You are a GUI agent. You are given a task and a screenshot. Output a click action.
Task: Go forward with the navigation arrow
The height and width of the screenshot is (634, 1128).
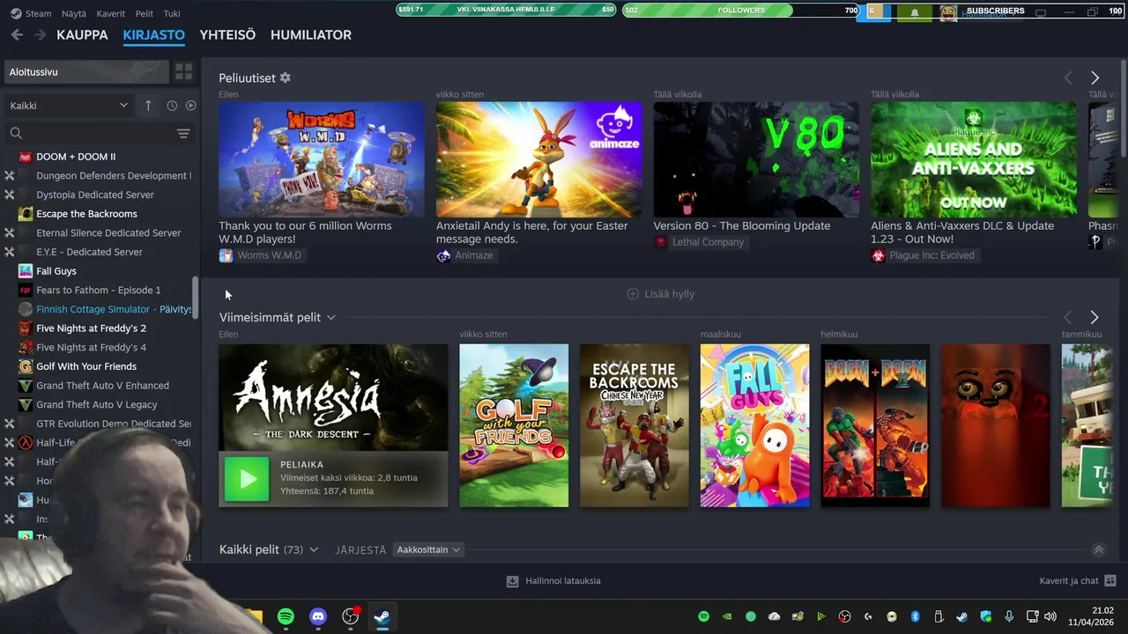coord(40,34)
